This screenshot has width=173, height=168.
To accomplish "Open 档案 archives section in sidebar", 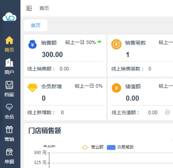I will point(9,89).
